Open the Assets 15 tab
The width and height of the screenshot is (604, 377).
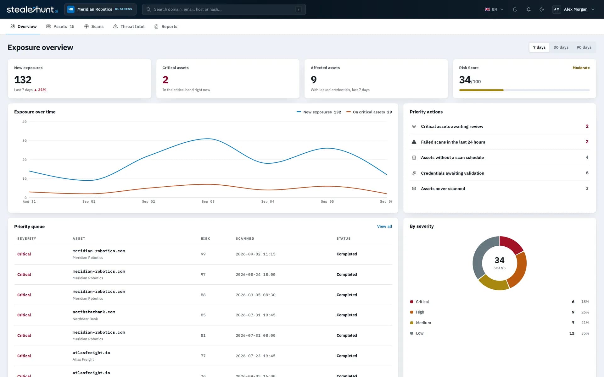coord(60,26)
